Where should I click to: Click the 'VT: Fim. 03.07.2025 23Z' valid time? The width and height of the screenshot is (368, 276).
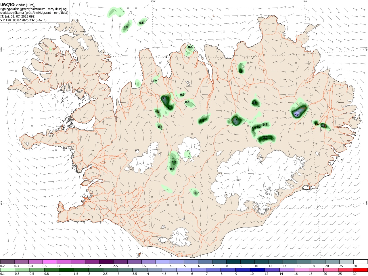click(x=18, y=20)
